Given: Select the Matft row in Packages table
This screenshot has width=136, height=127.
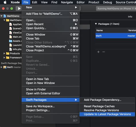Looking at the screenshot, I should coord(116,36).
